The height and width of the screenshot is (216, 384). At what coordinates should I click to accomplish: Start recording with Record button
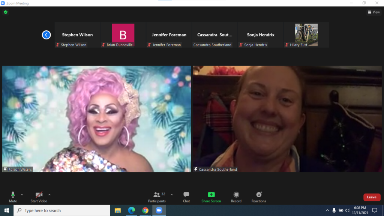pyautogui.click(x=236, y=197)
